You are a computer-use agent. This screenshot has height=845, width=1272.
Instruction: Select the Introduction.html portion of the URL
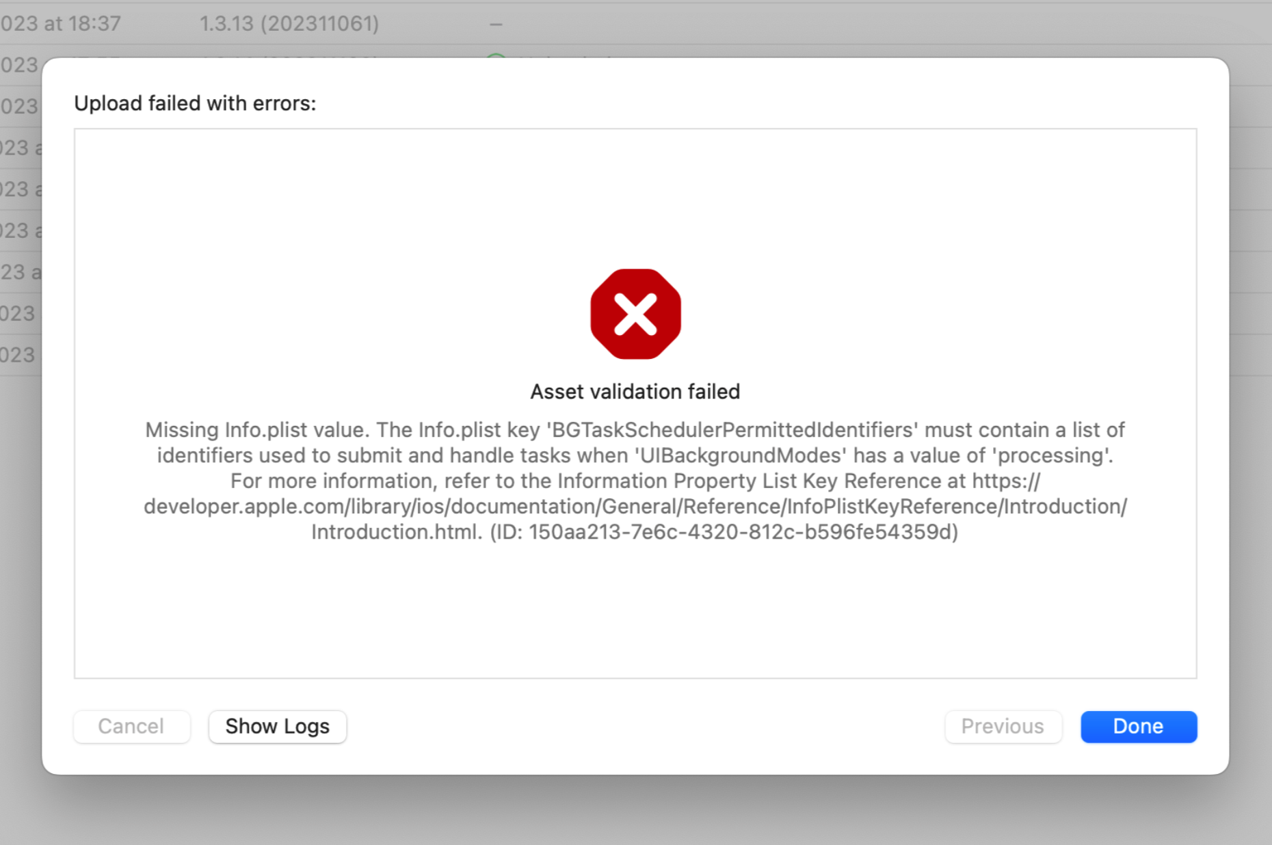point(392,532)
